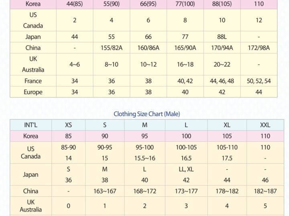The image size is (289, 216).
Task: Click male Japan size LL, XL
Action: tap(186, 169)
